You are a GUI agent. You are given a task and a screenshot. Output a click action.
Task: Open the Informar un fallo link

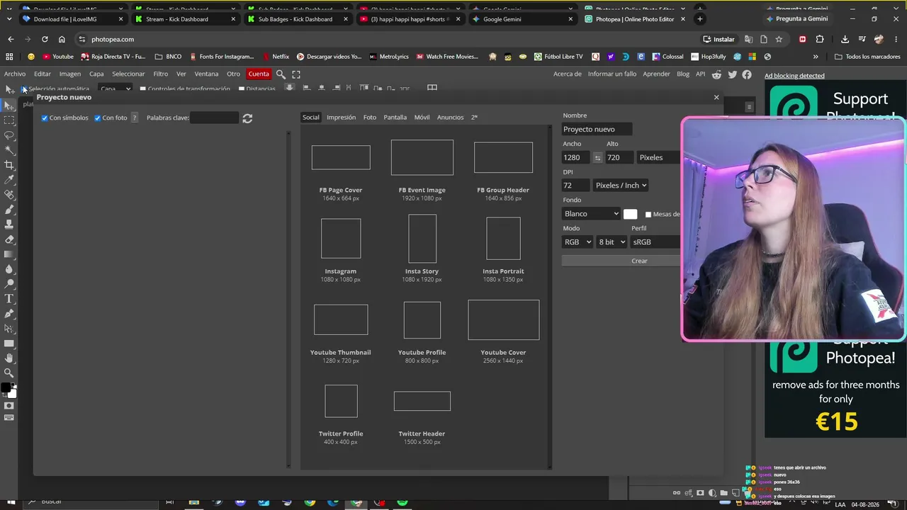click(612, 74)
